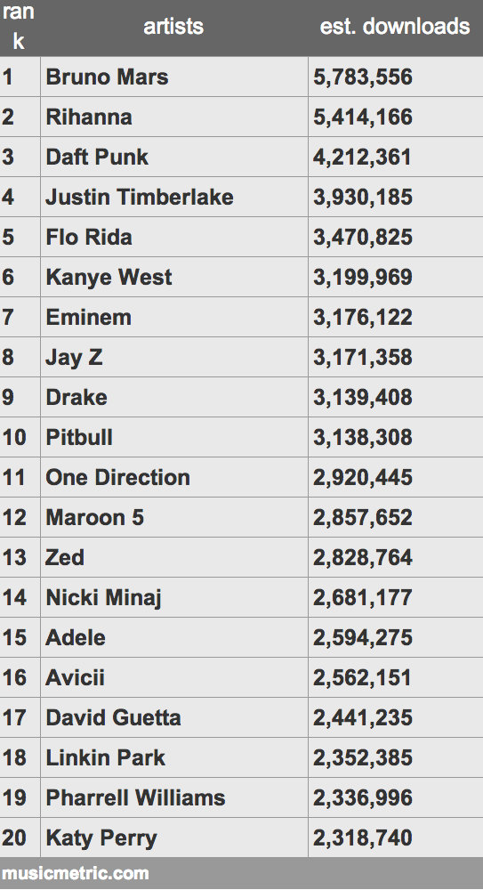Click the Daft Punk row name
The image size is (483, 890).
tap(97, 157)
